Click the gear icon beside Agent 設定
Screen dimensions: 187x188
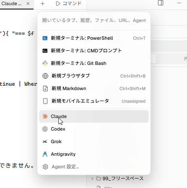(45, 167)
